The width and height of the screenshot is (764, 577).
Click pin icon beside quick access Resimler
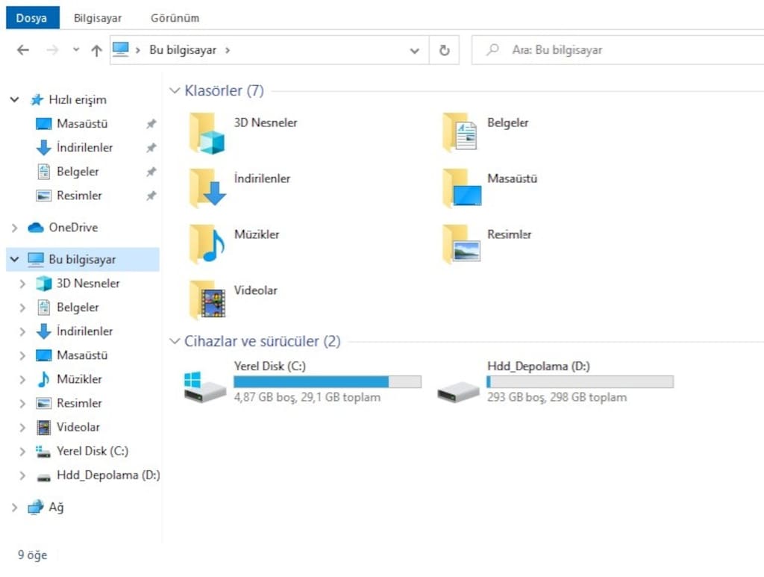[151, 196]
